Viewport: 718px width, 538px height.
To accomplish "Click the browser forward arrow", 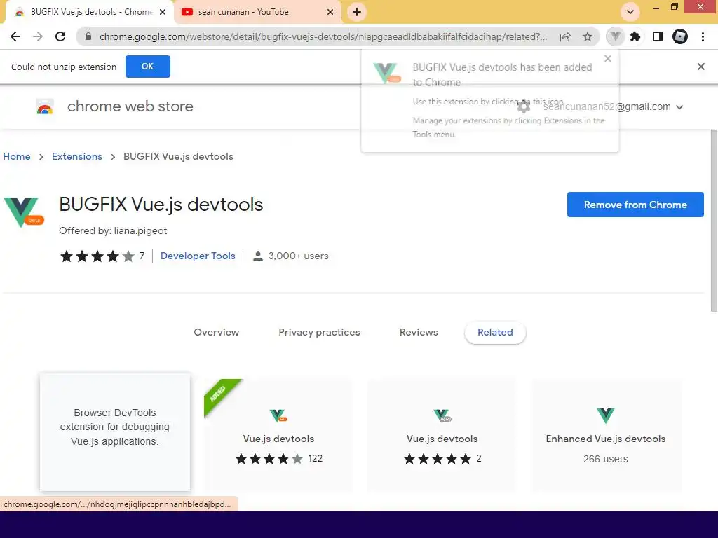I will click(38, 36).
